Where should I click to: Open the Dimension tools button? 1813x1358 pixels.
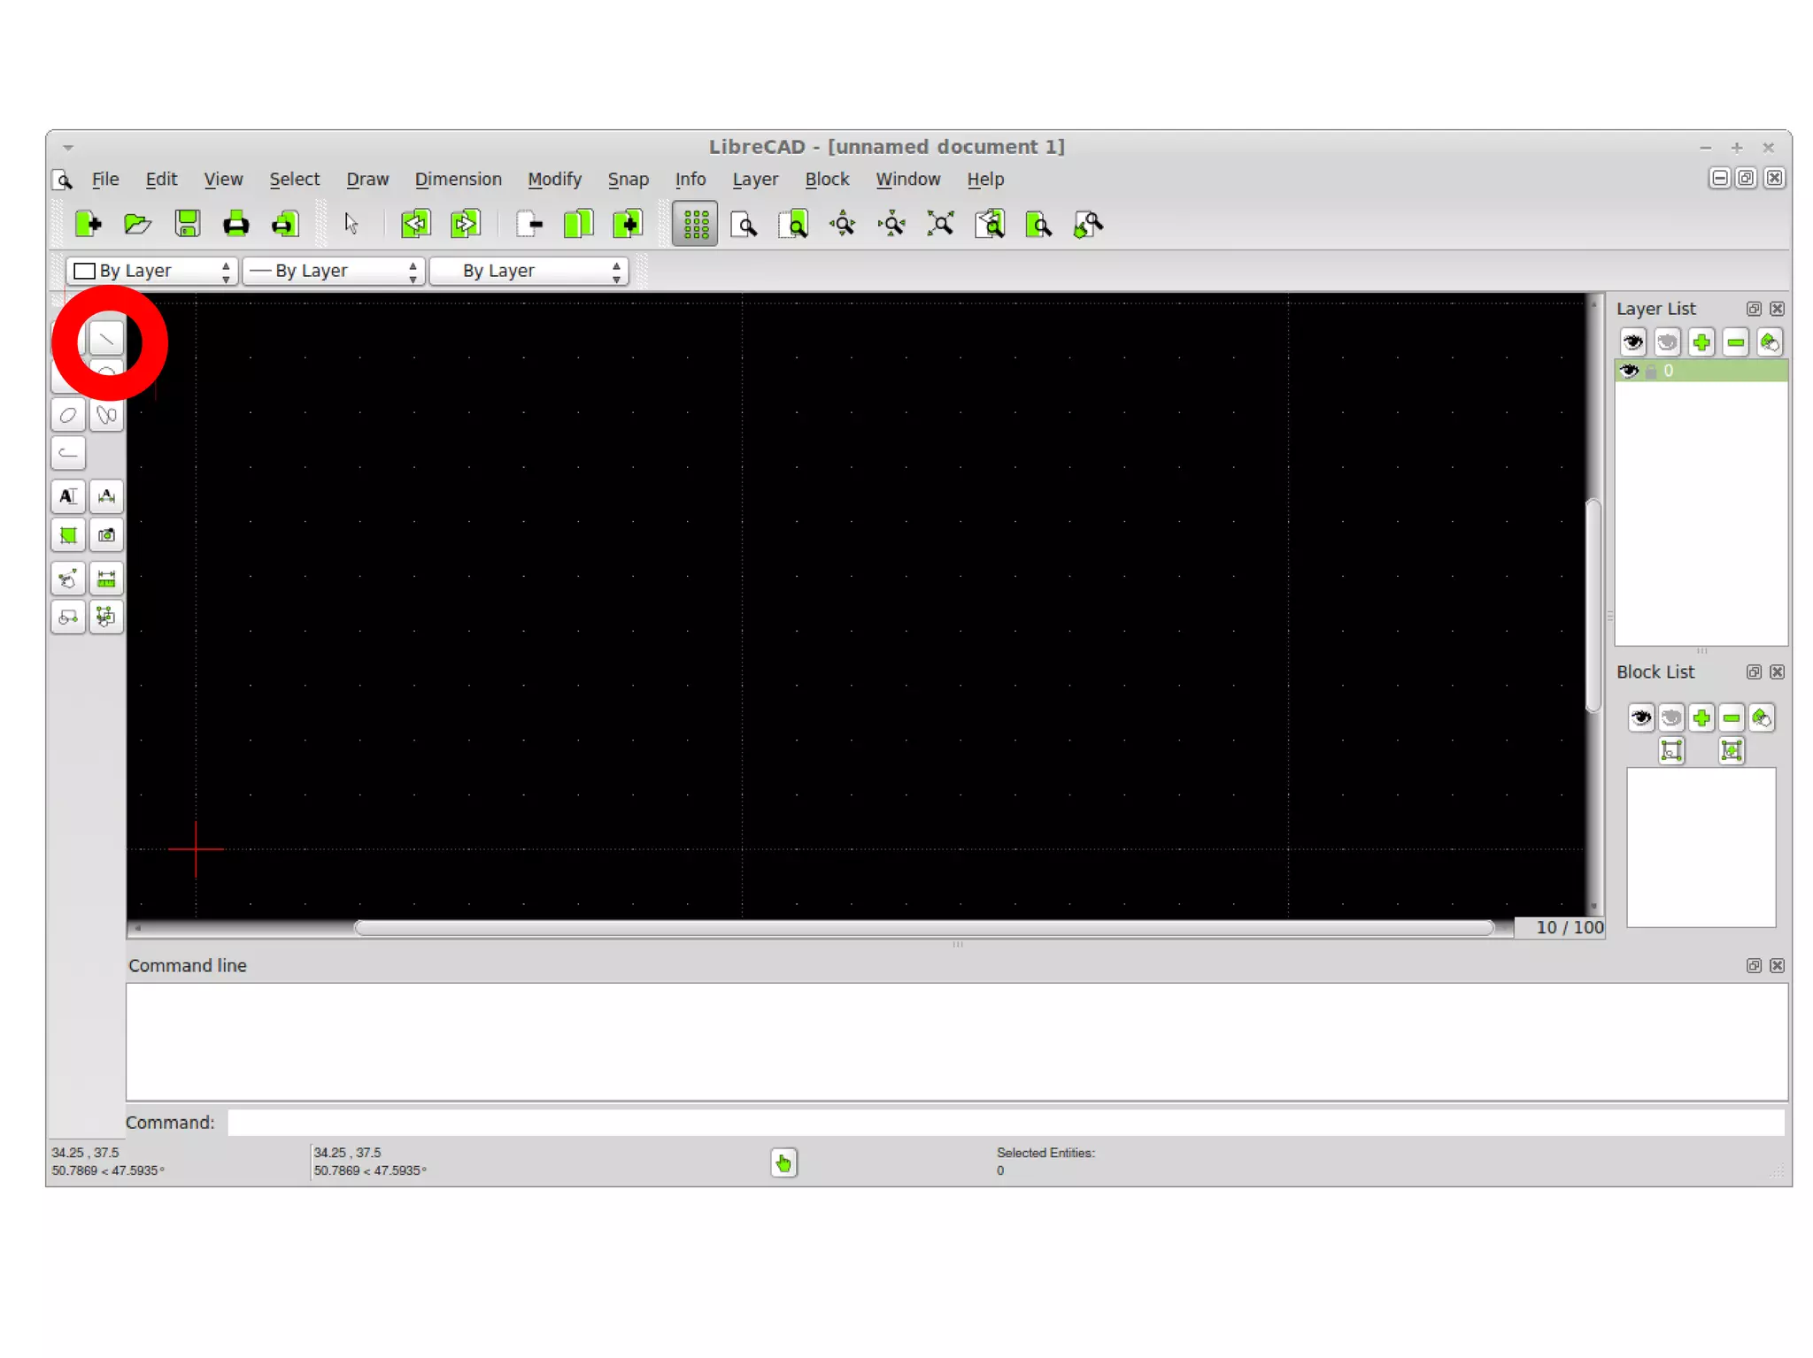(x=106, y=496)
